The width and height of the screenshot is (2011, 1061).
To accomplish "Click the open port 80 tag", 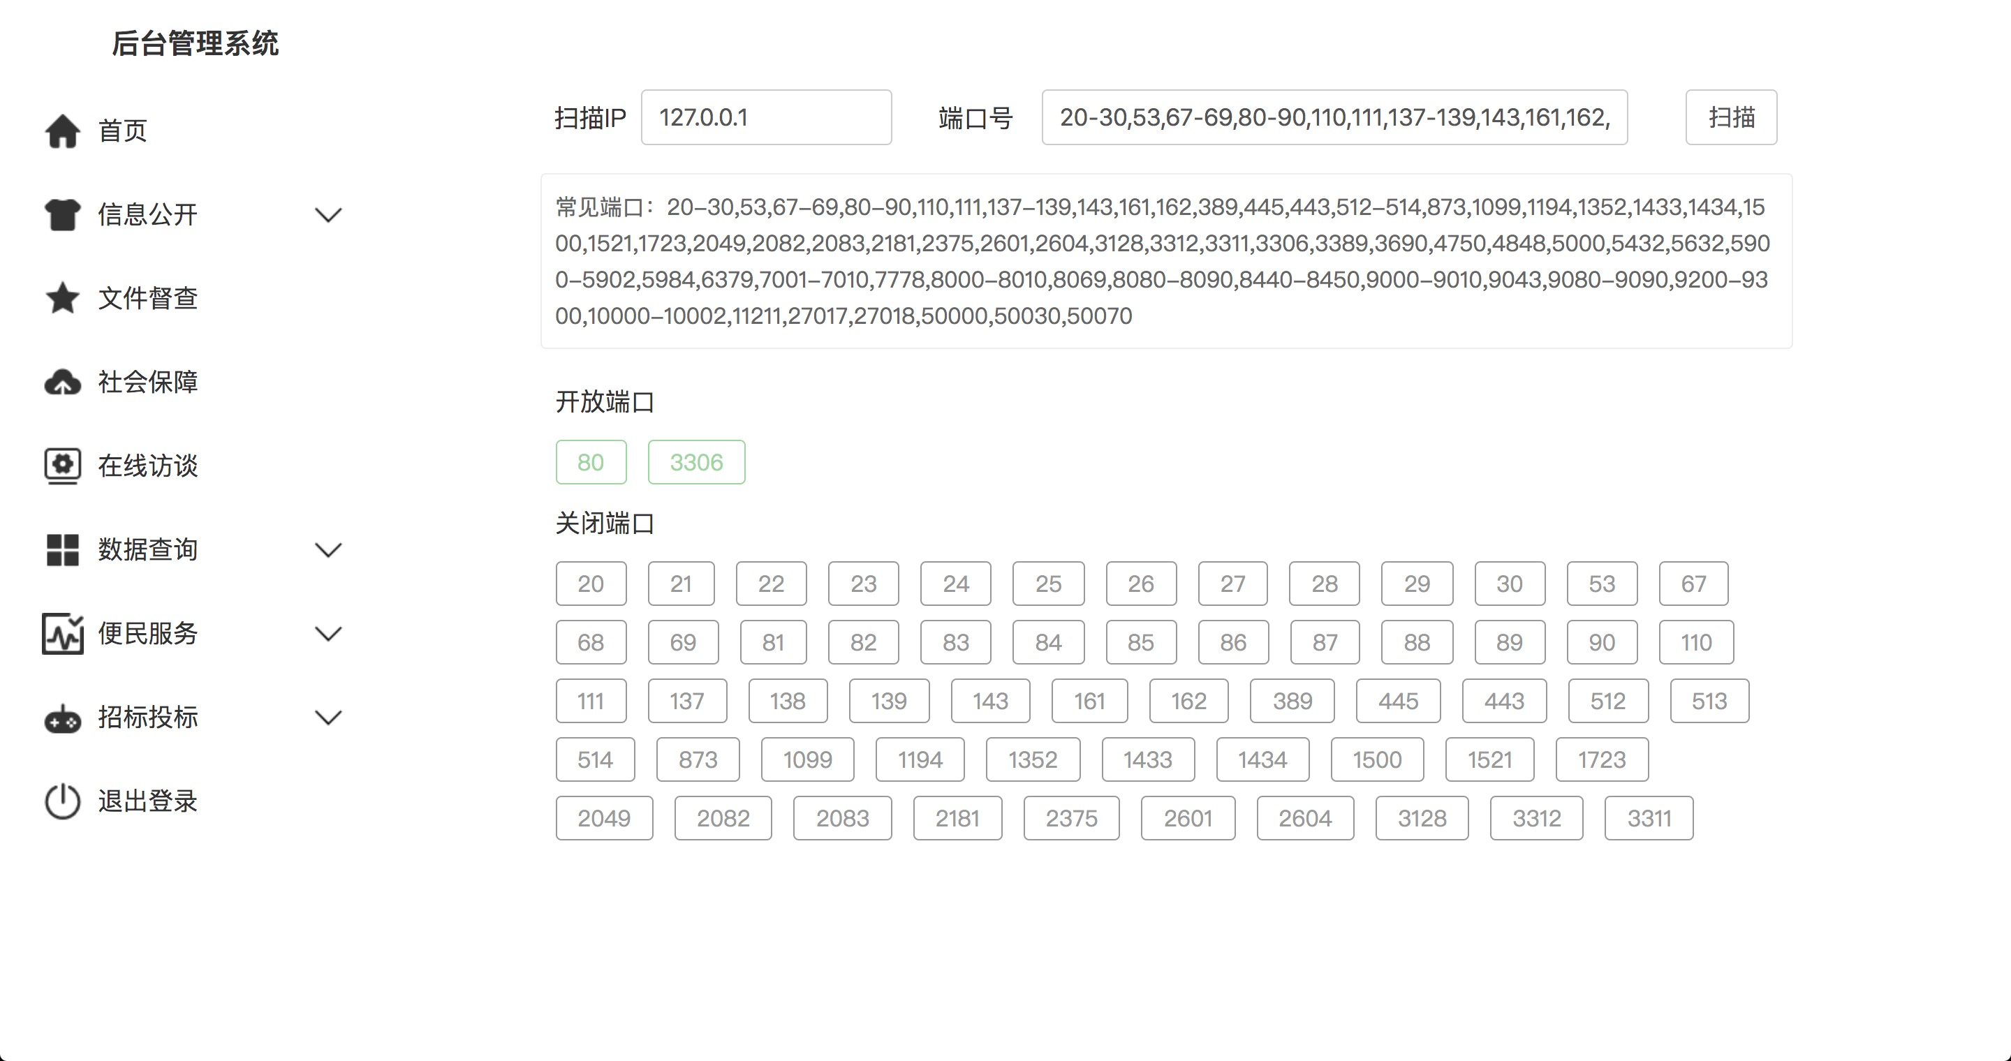I will [x=590, y=463].
